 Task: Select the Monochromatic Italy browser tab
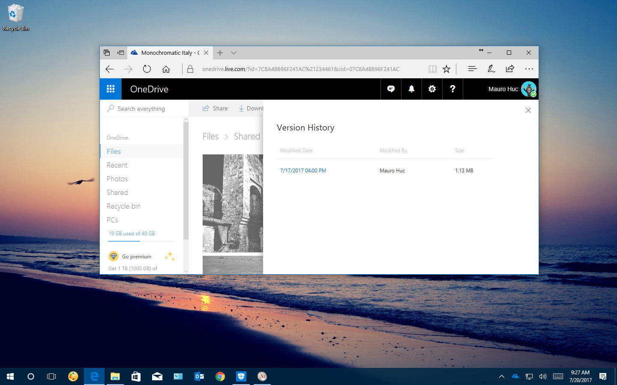169,53
